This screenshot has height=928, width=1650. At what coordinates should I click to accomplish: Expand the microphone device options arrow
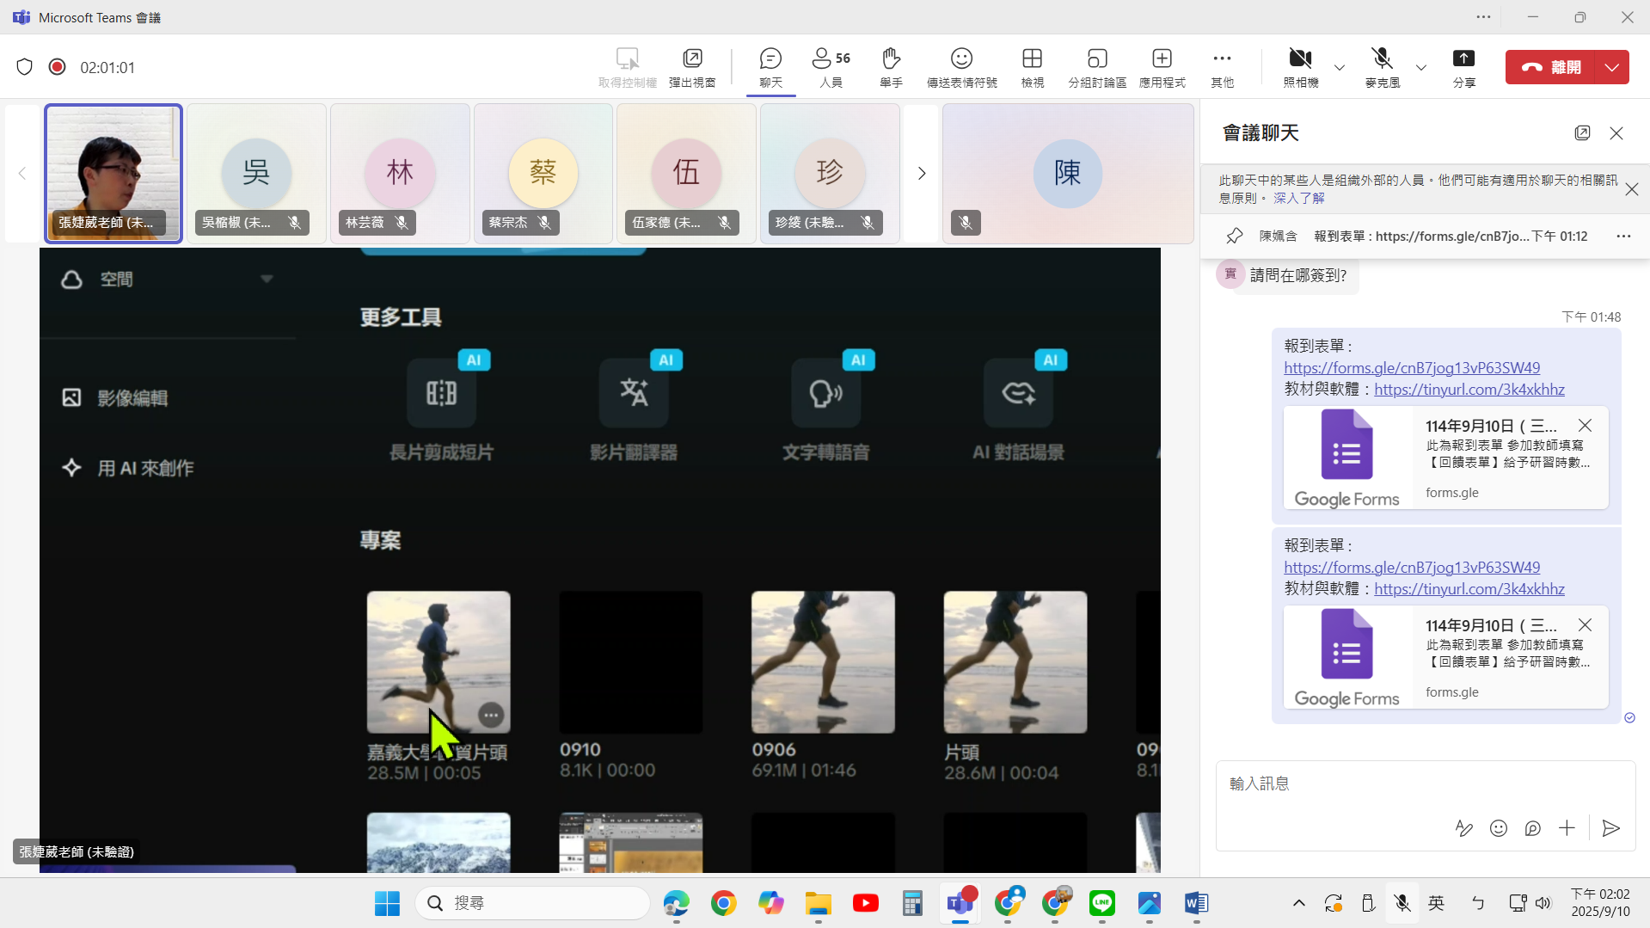[x=1420, y=68]
